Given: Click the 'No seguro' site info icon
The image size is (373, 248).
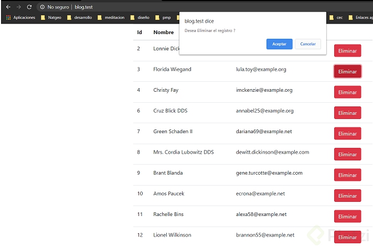Looking at the screenshot, I should pyautogui.click(x=42, y=7).
